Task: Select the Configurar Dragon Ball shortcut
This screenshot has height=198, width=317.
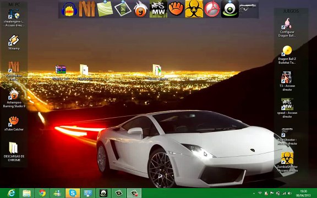Action: click(x=287, y=28)
